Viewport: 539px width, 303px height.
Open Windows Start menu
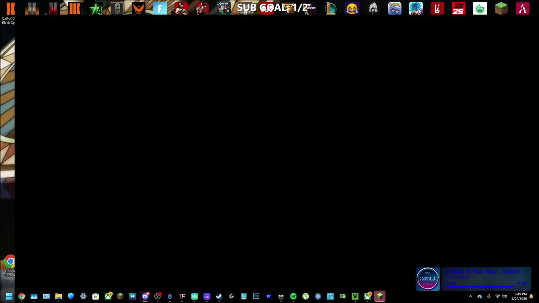click(9, 296)
